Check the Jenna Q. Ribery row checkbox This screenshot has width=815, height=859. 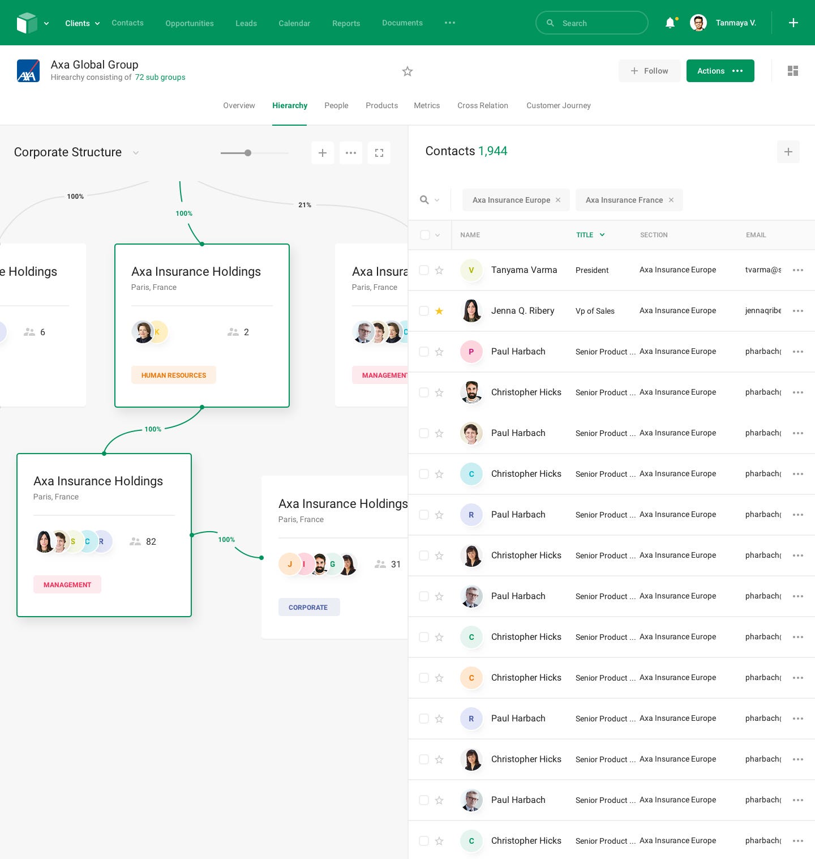(423, 311)
